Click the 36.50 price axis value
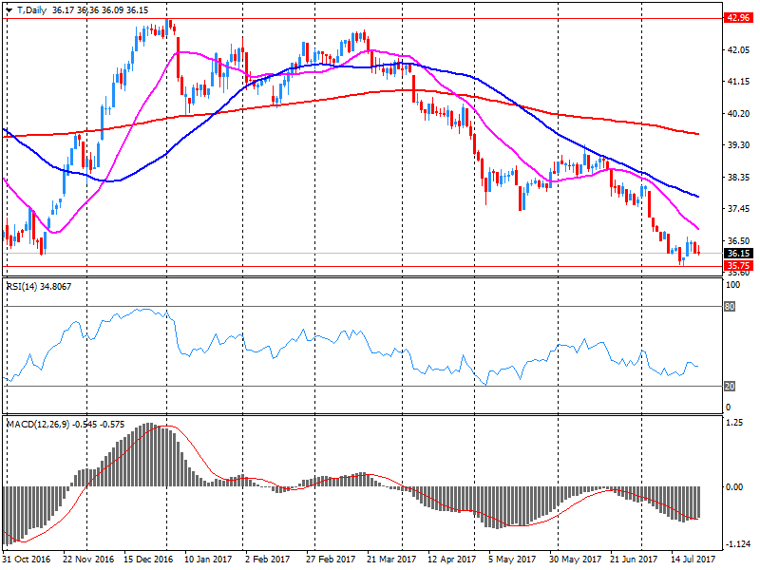This screenshot has width=760, height=570. pos(739,241)
